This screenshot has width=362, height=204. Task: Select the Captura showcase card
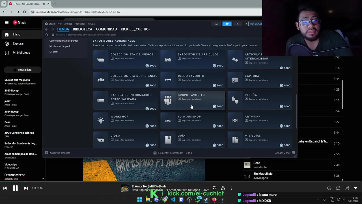click(x=260, y=80)
